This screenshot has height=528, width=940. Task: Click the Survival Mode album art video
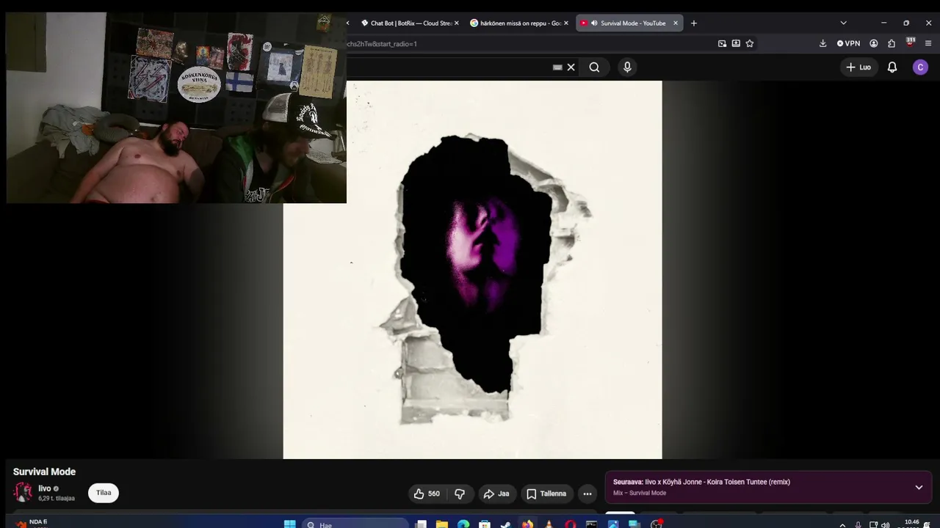click(x=472, y=270)
